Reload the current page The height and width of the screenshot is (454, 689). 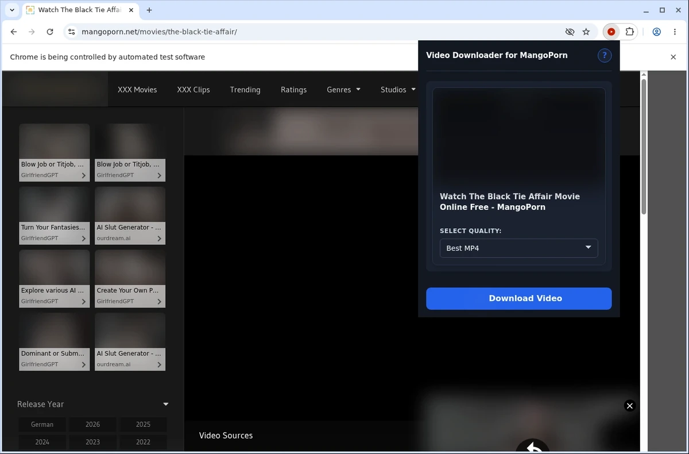50,32
